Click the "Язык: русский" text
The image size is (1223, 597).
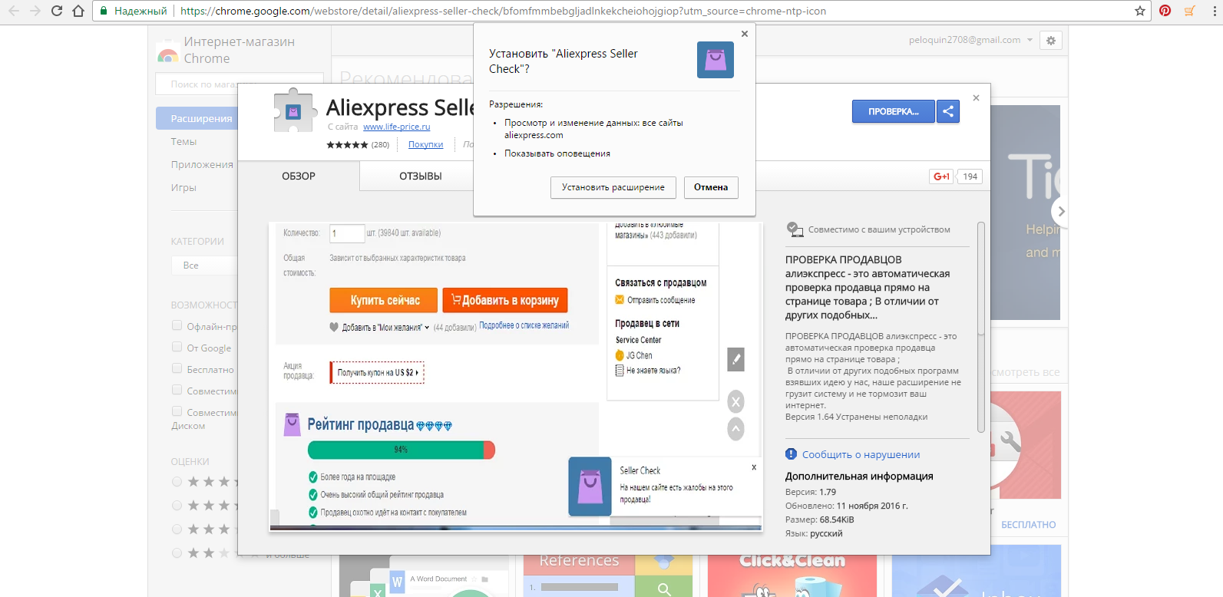tap(814, 533)
